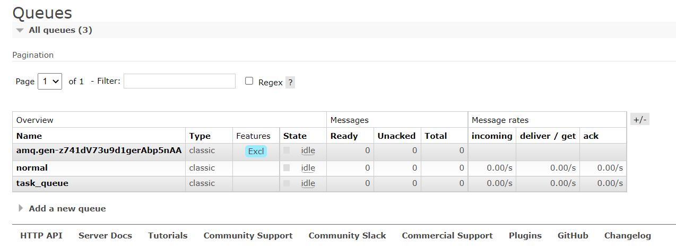The width and height of the screenshot is (676, 249).
Task: Open the HTTP API footer link
Action: 41,236
